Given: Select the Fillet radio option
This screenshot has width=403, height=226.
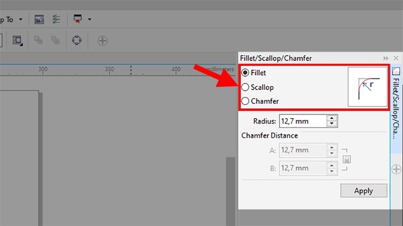Looking at the screenshot, I should [245, 73].
